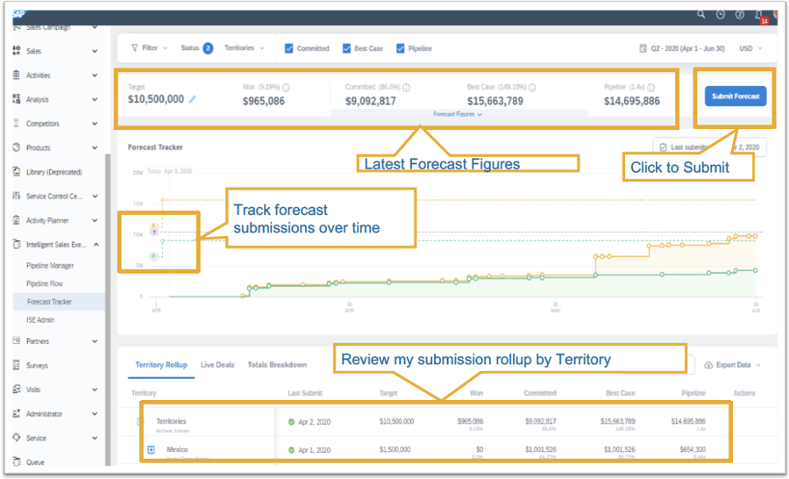Click the Activity Planner sidebar icon
This screenshot has height=479, width=789.
tap(16, 219)
